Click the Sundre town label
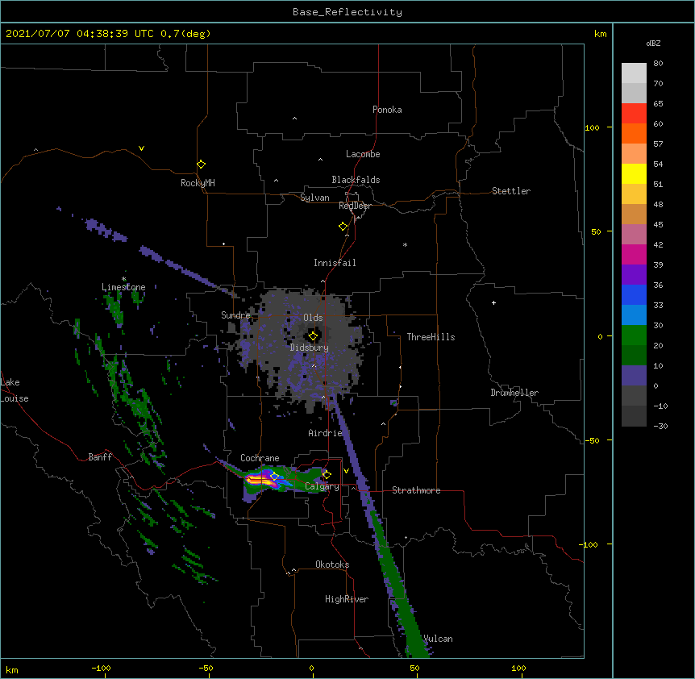This screenshot has height=679, width=695. coord(235,315)
